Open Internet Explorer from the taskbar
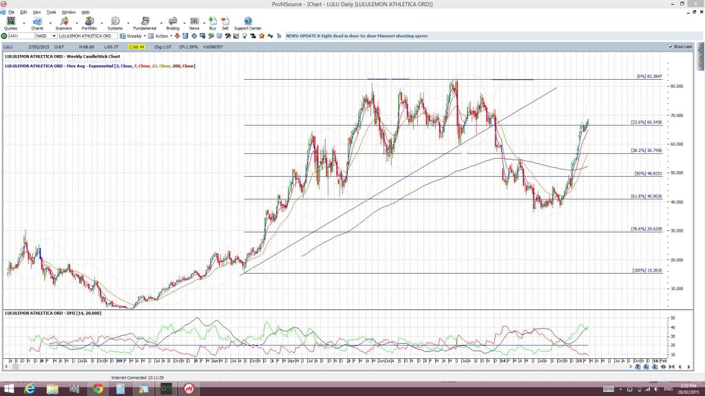 pyautogui.click(x=30, y=389)
